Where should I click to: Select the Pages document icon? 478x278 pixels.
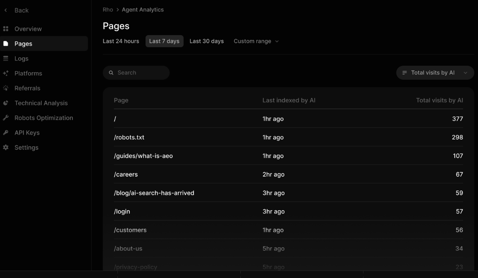(x=7, y=43)
